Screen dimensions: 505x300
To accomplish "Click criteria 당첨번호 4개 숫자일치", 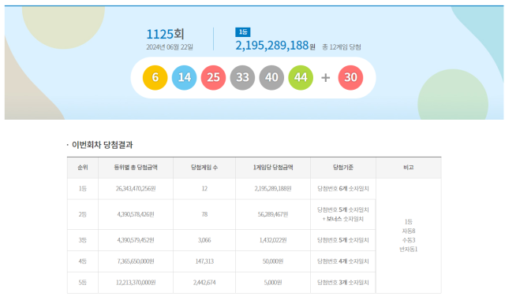I will point(343,261).
